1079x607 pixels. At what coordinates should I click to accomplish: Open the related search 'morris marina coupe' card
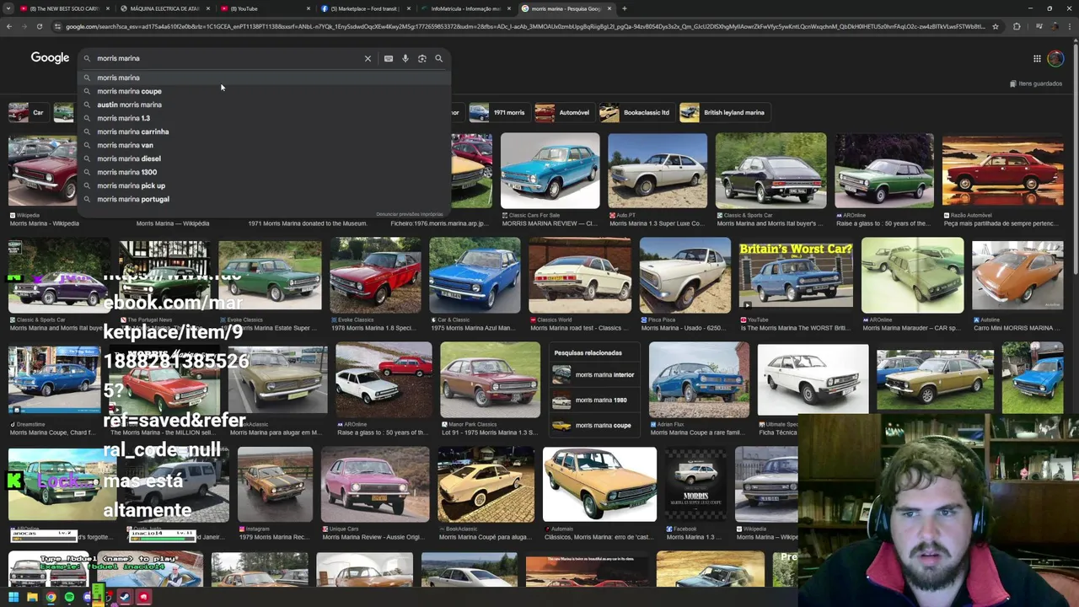593,426
